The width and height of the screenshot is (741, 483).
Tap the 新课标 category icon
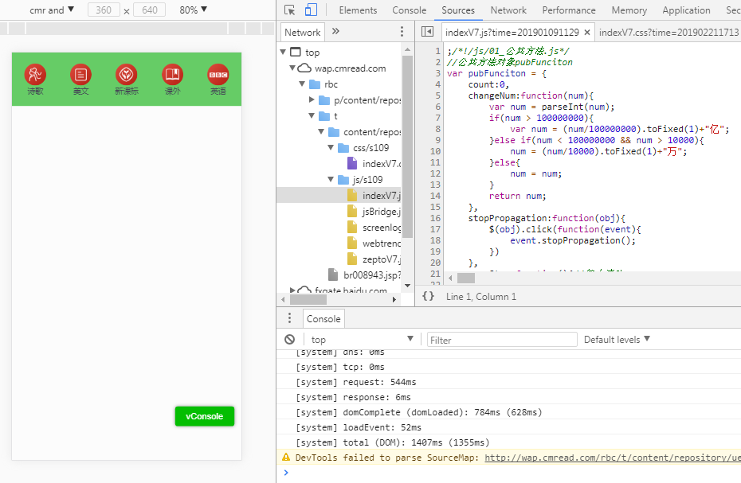126,75
